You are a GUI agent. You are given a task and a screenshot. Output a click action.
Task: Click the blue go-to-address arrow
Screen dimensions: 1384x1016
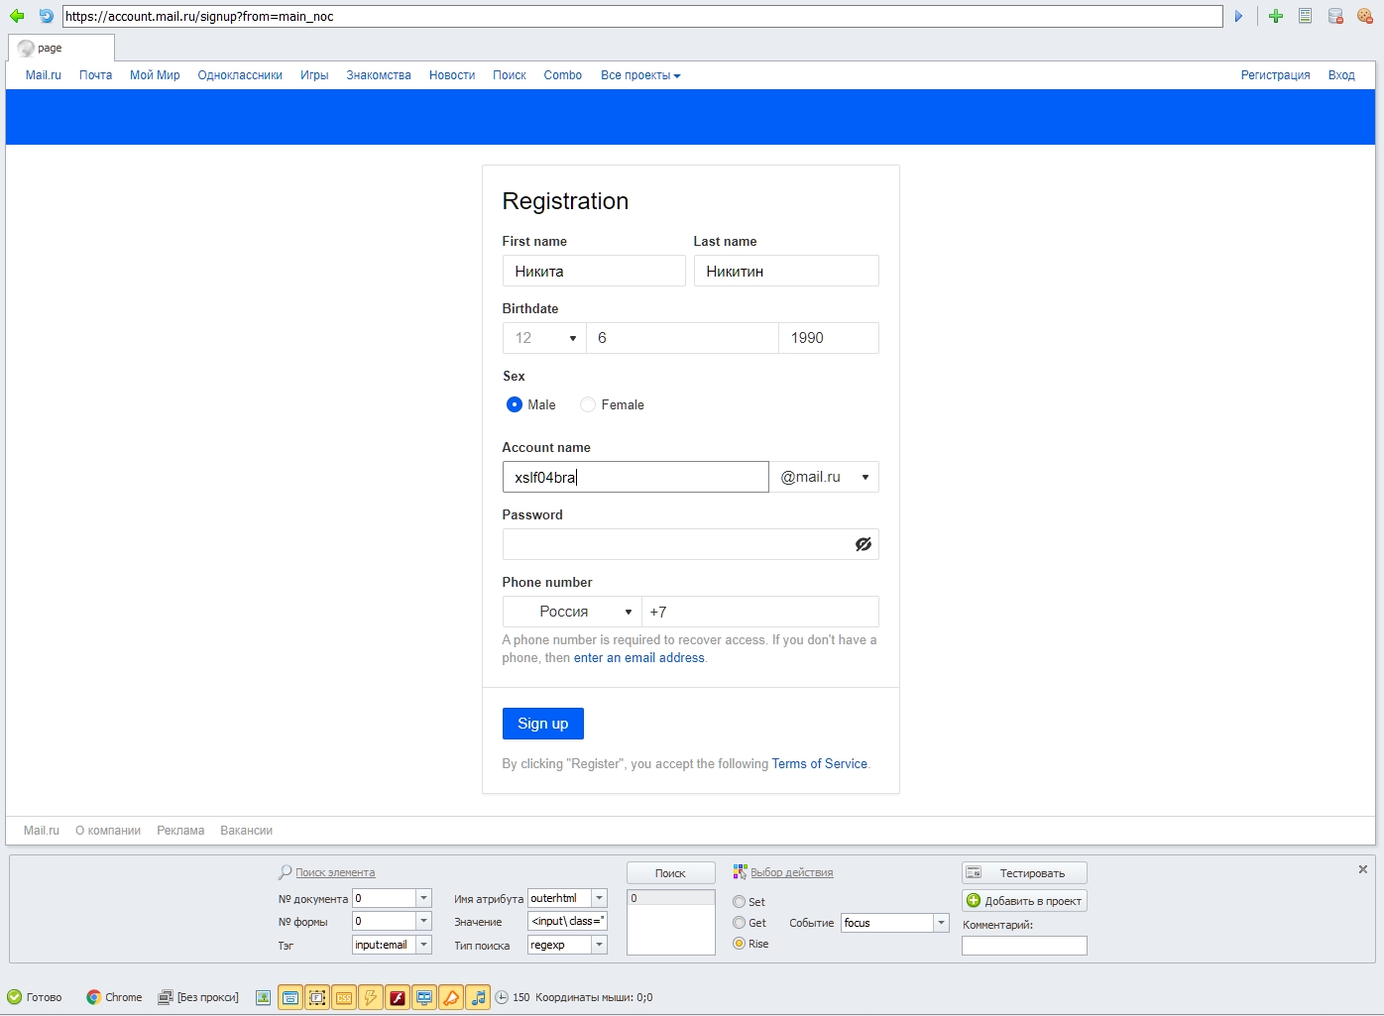[1238, 16]
